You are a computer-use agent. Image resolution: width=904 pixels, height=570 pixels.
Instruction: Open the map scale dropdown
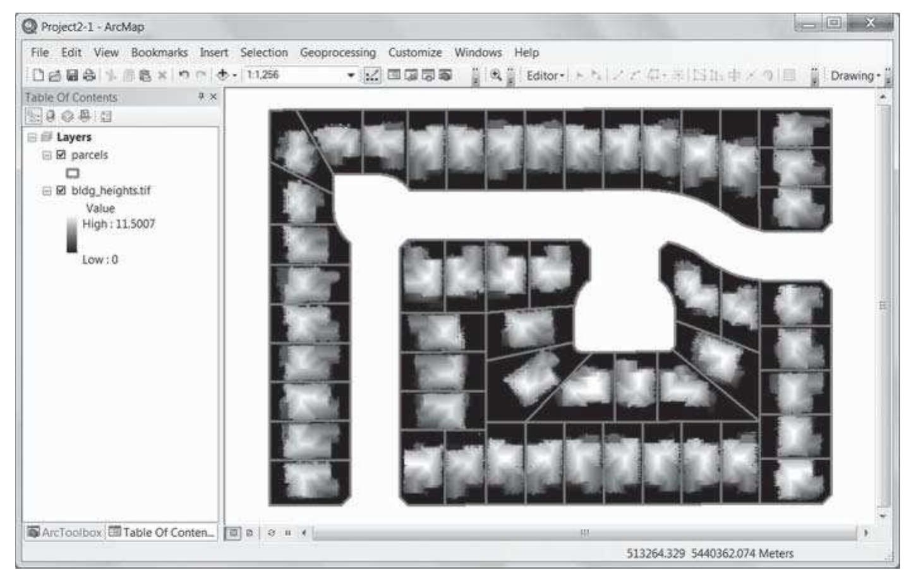[351, 75]
